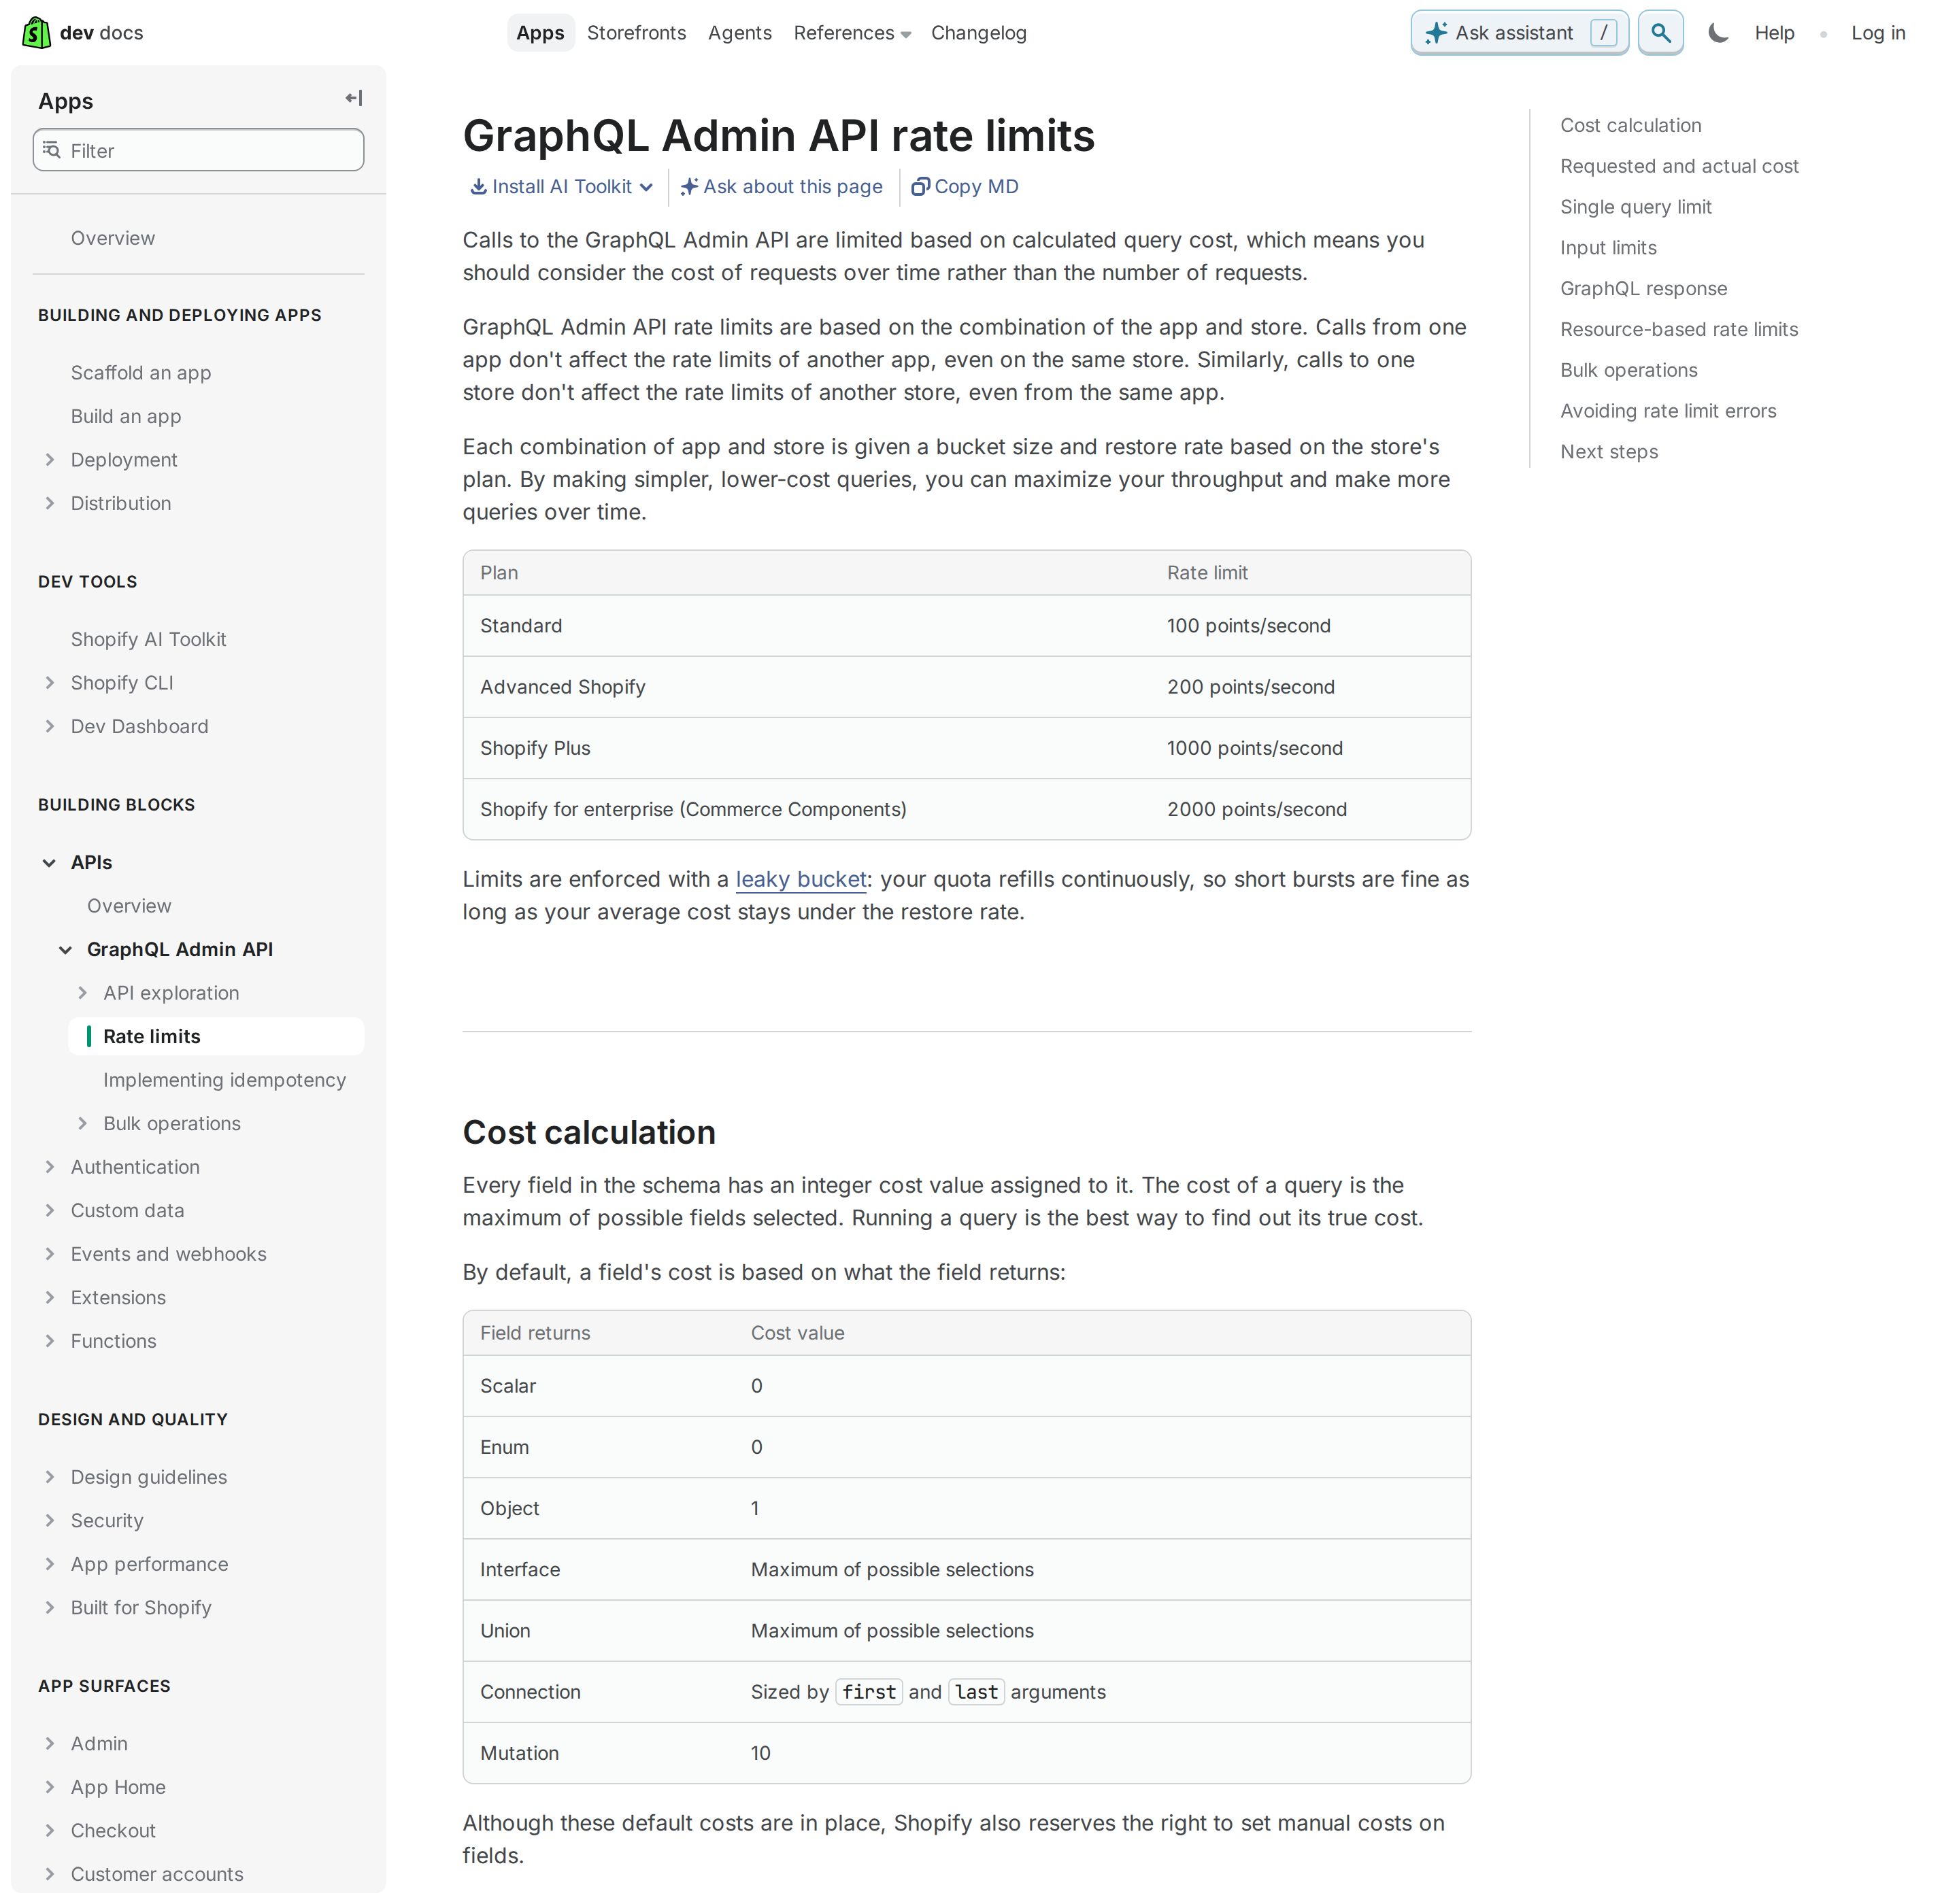Expand the Functions chevron
Screen dimensions: 1959x1904
(50, 1341)
